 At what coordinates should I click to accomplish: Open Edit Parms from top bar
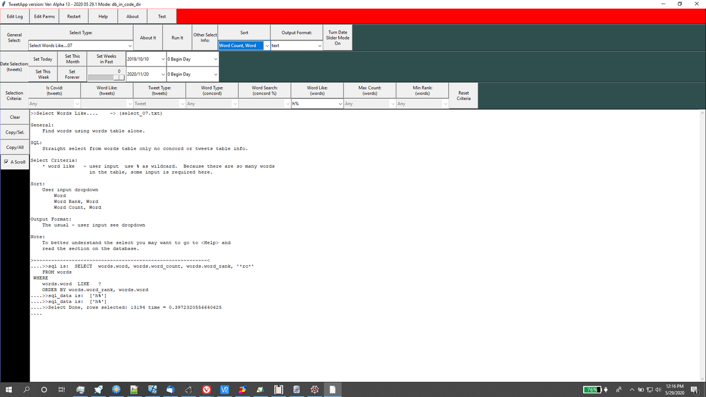(x=45, y=16)
